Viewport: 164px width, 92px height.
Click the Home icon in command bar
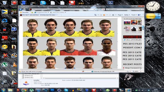(95, 15)
